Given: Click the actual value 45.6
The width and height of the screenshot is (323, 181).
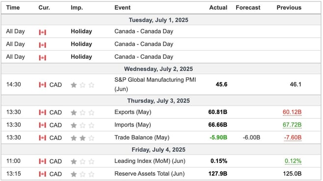Looking at the screenshot, I should [222, 85].
